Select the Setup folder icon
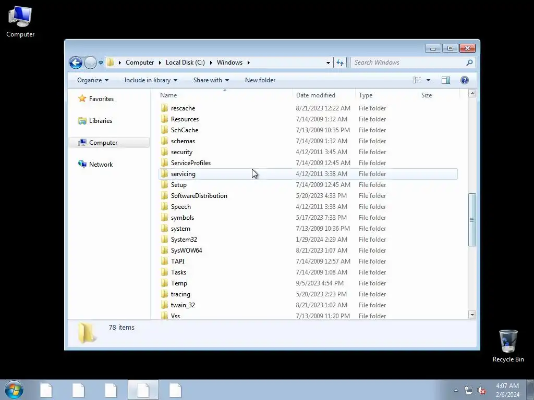The width and height of the screenshot is (534, 400). pos(164,185)
